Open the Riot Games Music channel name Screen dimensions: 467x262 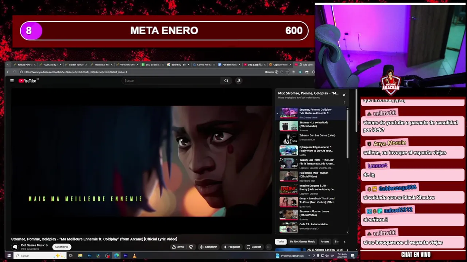[x=33, y=245]
